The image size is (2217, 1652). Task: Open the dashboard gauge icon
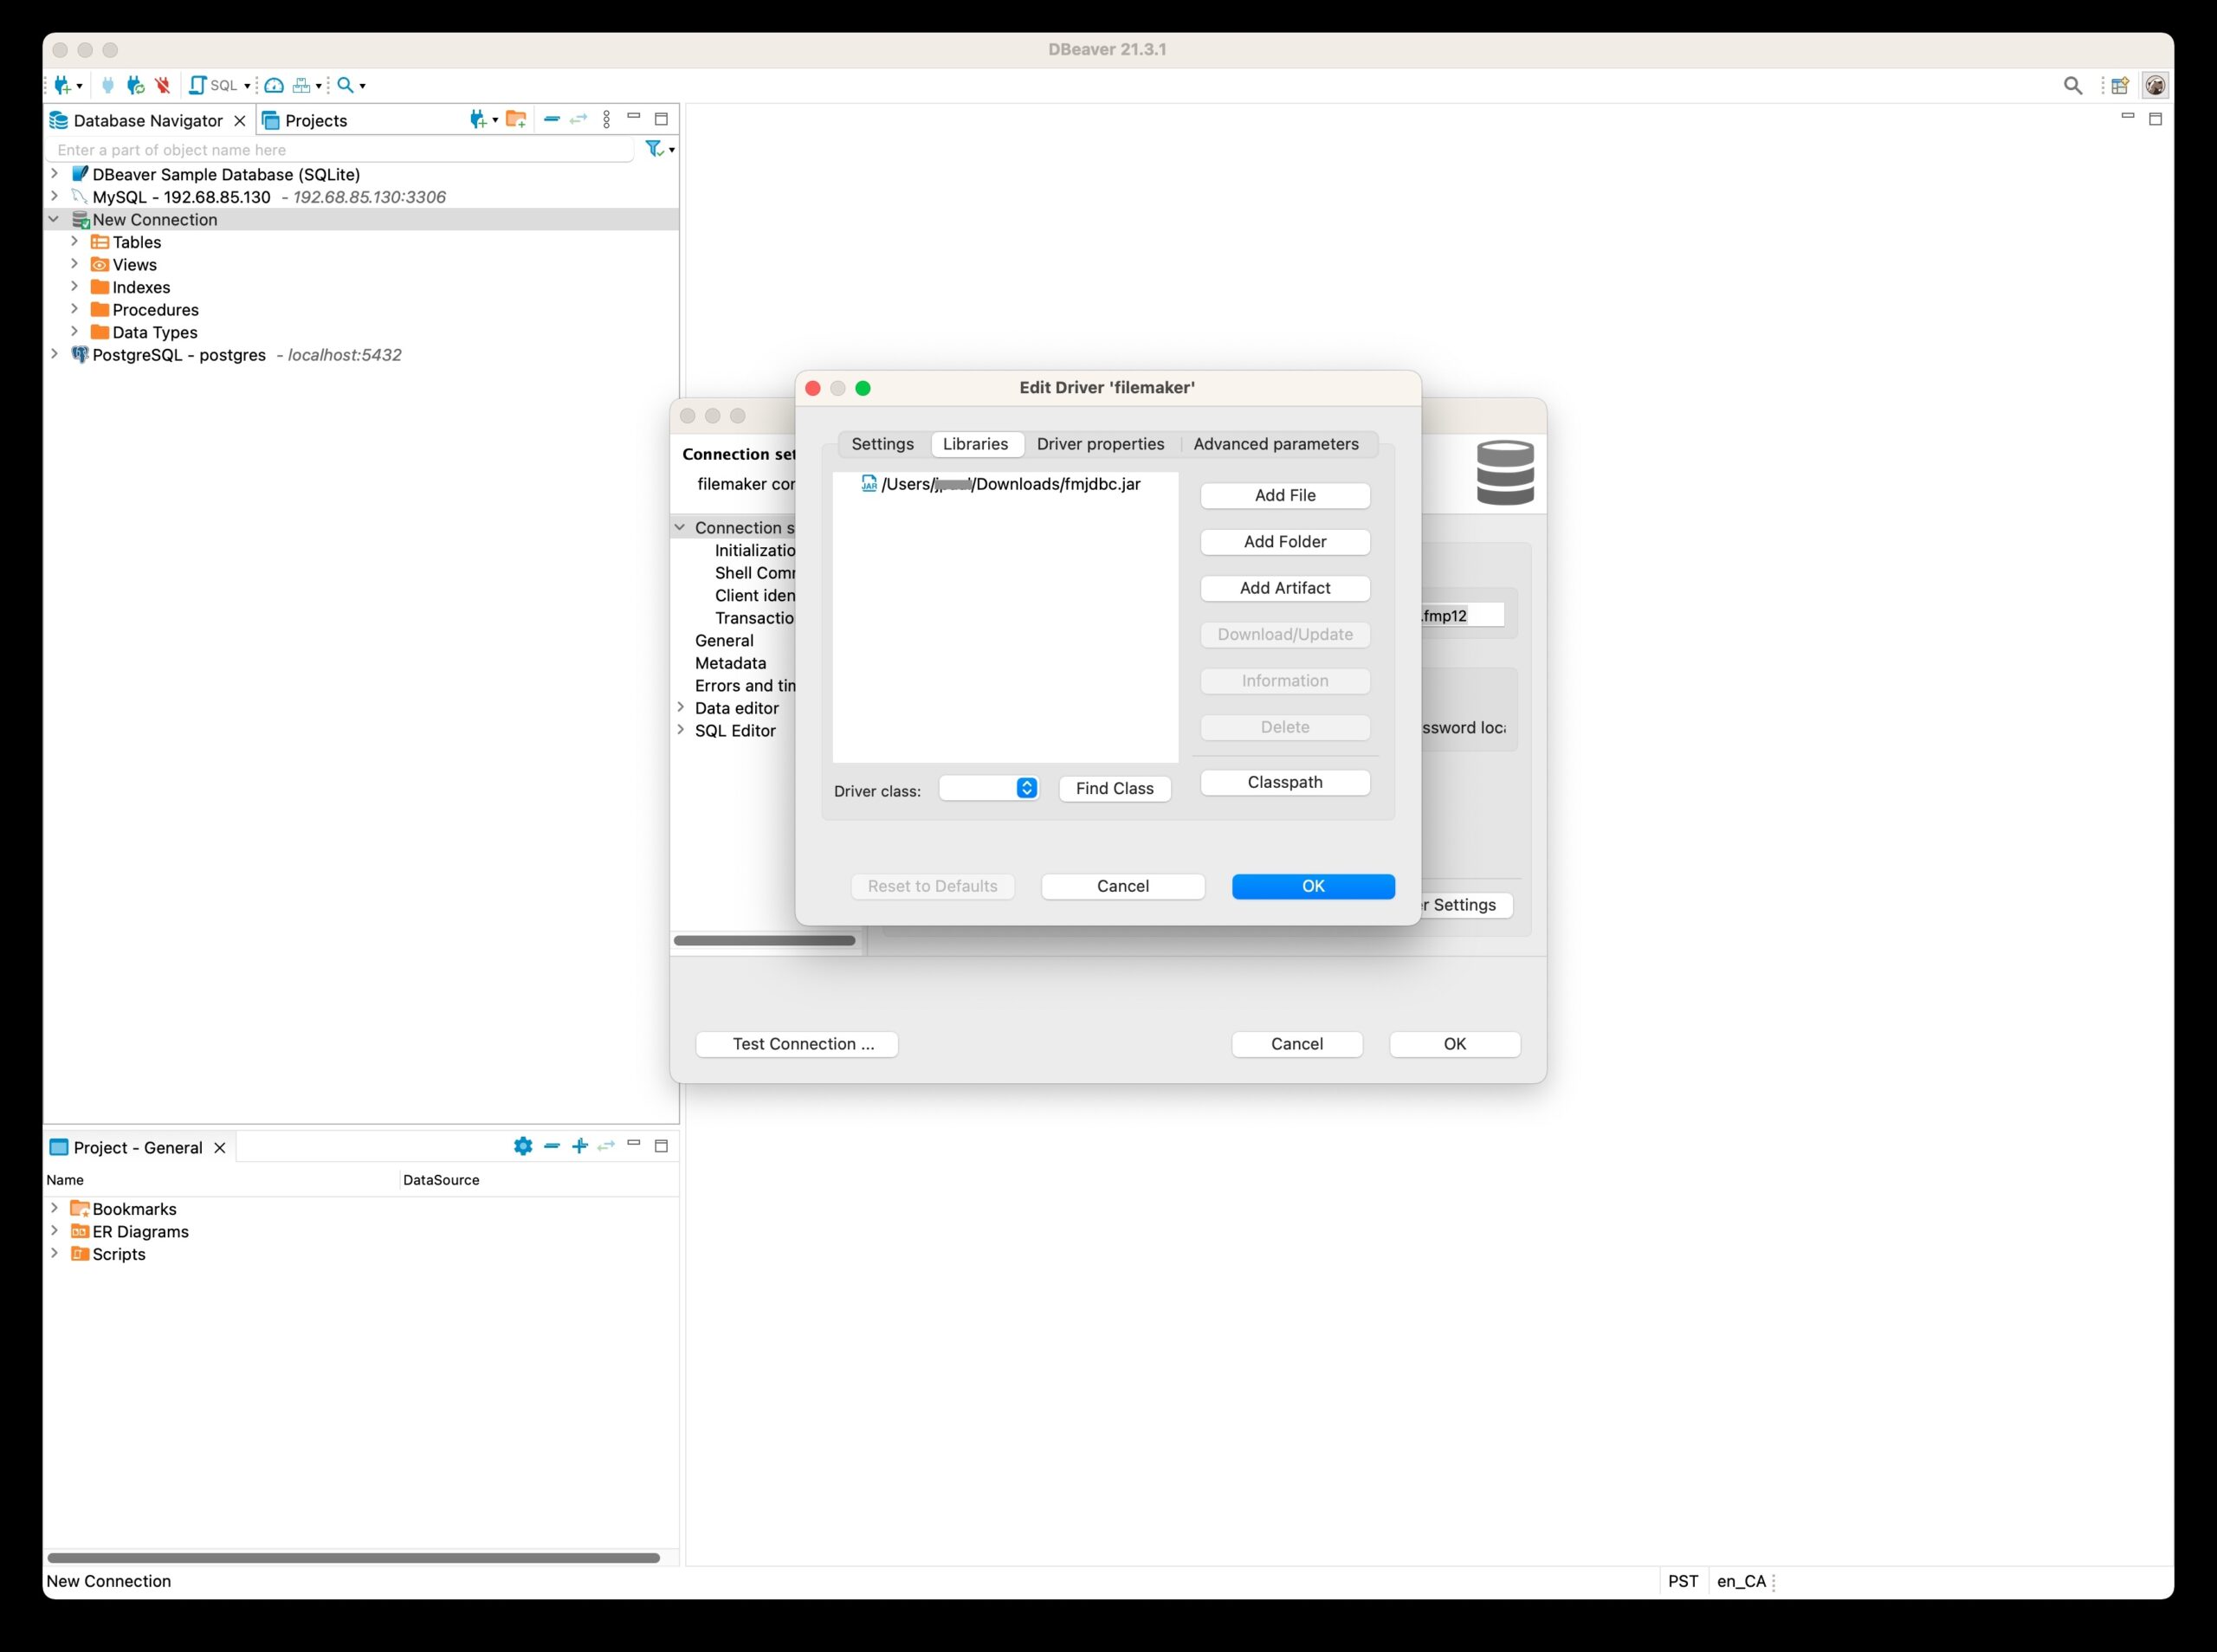pos(274,86)
